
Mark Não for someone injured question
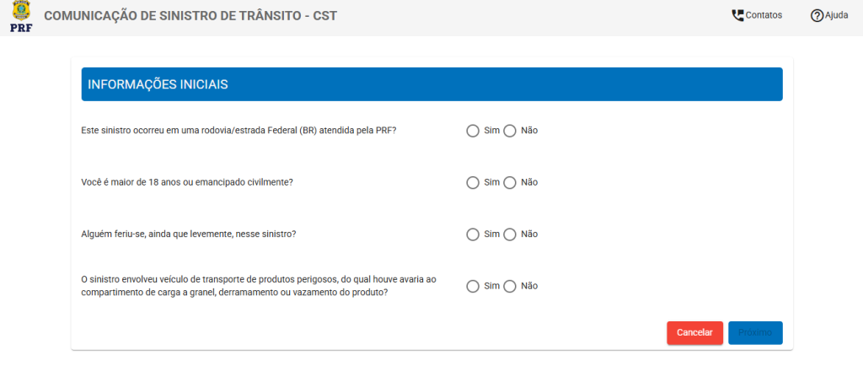click(x=510, y=234)
